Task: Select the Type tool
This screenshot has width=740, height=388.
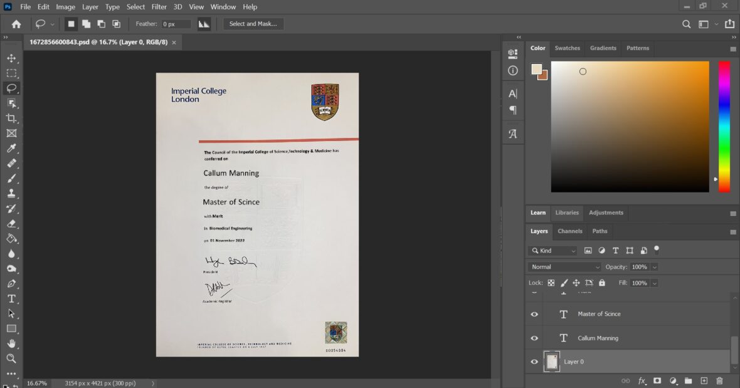Action: pyautogui.click(x=11, y=299)
